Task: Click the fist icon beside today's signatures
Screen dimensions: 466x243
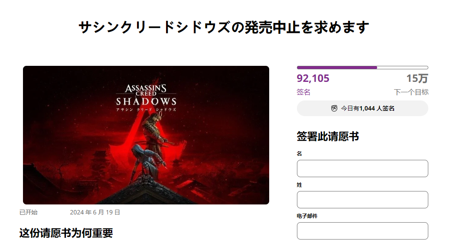Action: 334,108
